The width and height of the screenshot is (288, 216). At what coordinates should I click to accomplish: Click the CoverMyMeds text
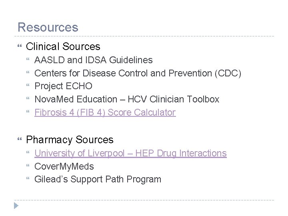tap(64, 166)
